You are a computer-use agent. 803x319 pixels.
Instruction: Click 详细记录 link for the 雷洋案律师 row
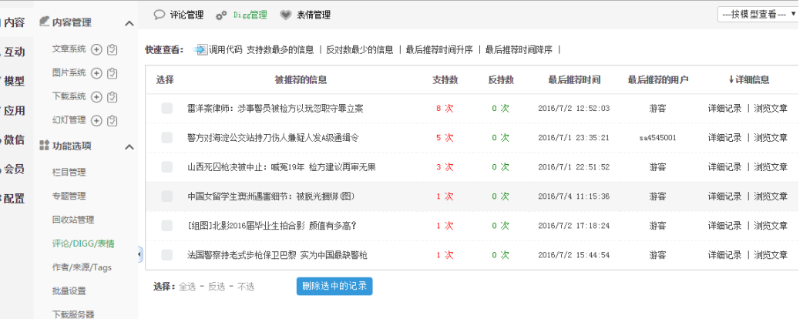click(x=724, y=109)
